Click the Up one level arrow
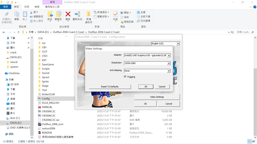This screenshot has height=144, width=257. tap(19, 32)
